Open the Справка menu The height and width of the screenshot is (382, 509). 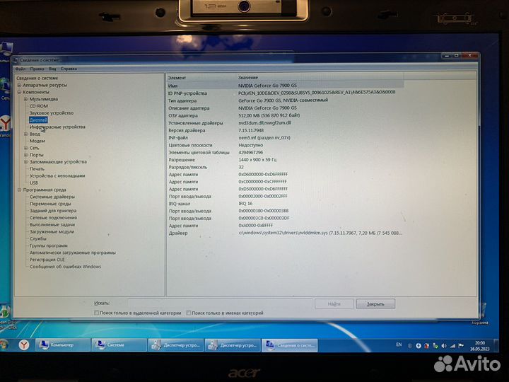[69, 69]
